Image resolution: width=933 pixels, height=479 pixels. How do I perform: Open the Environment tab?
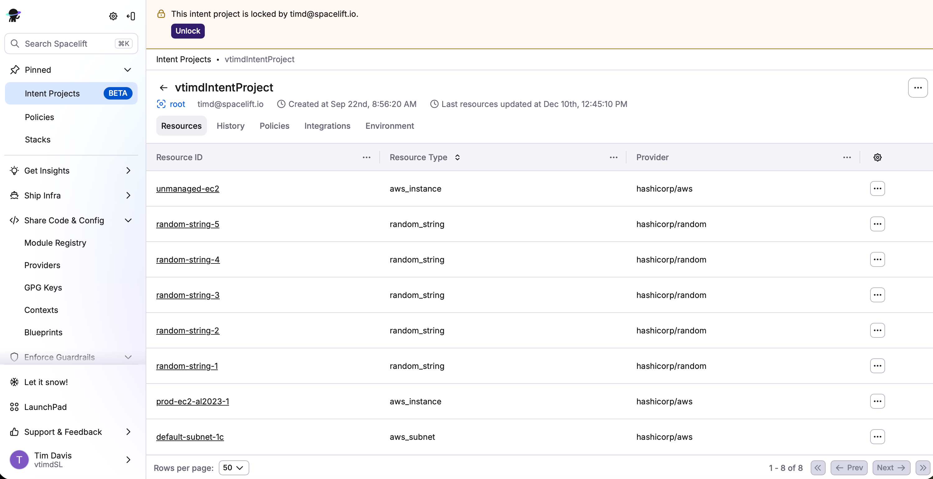389,126
